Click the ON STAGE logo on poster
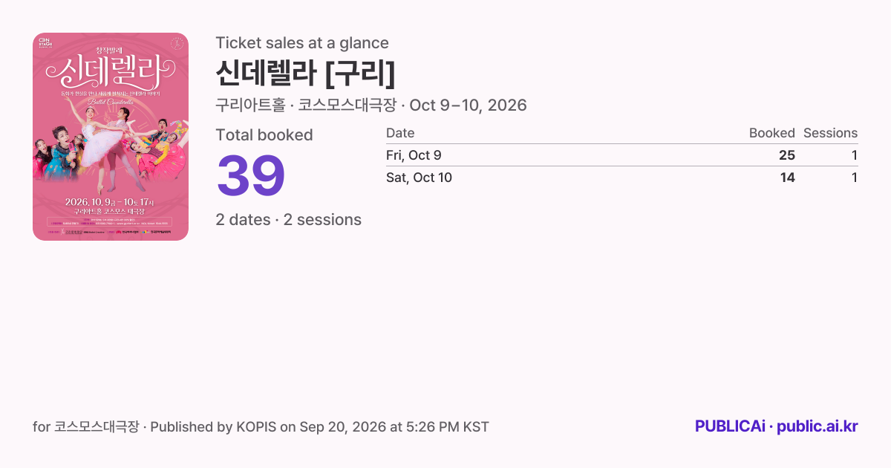This screenshot has height=468, width=891. pyautogui.click(x=44, y=43)
